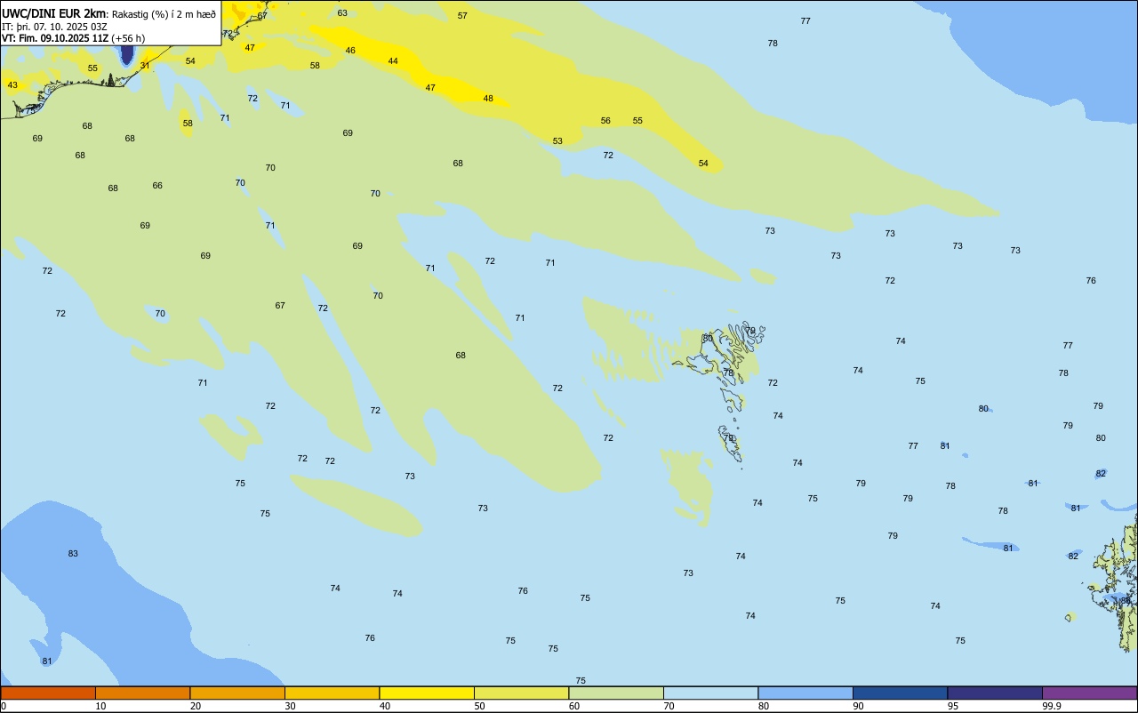Click the 0–10 dark orange legend swatch

click(48, 693)
